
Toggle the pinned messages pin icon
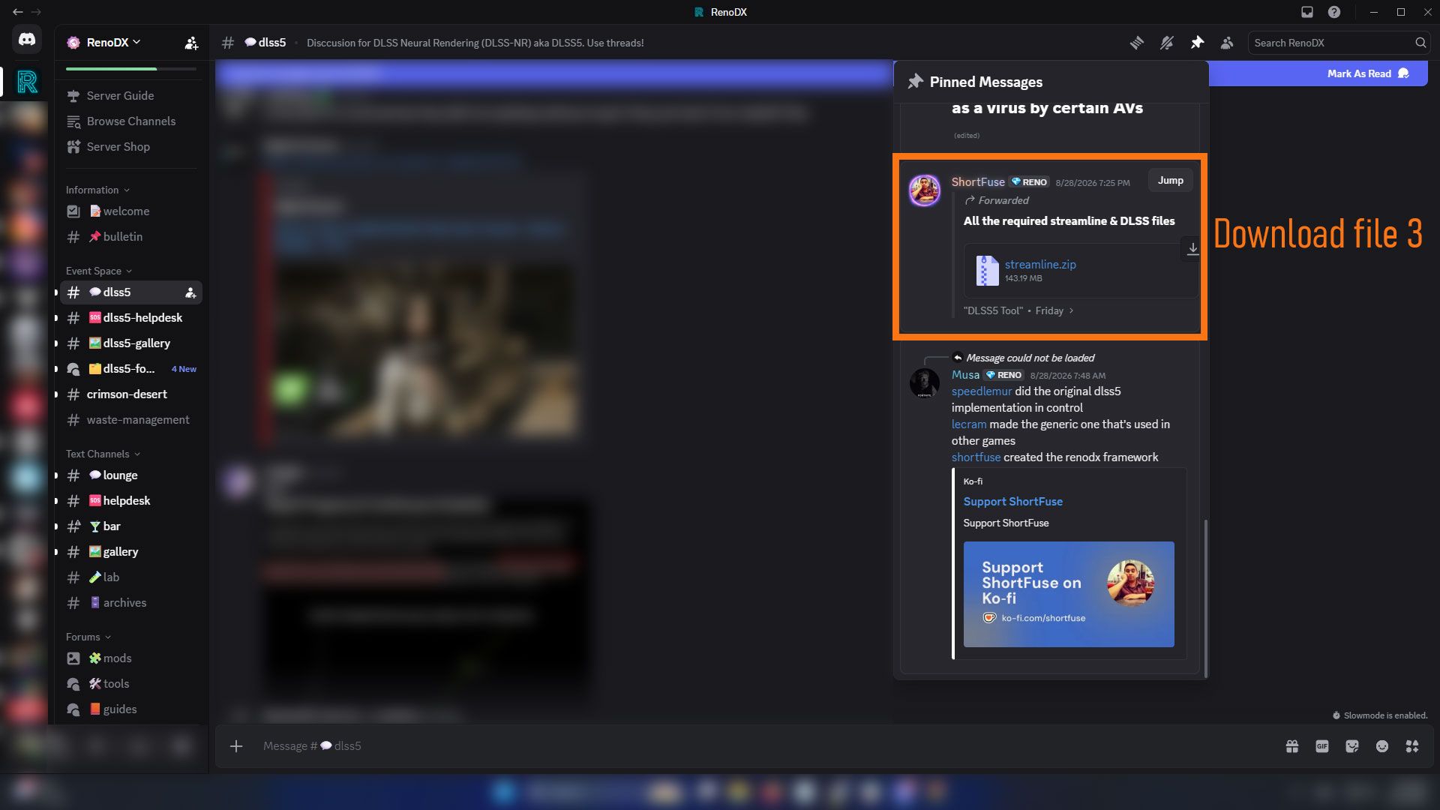(1197, 43)
